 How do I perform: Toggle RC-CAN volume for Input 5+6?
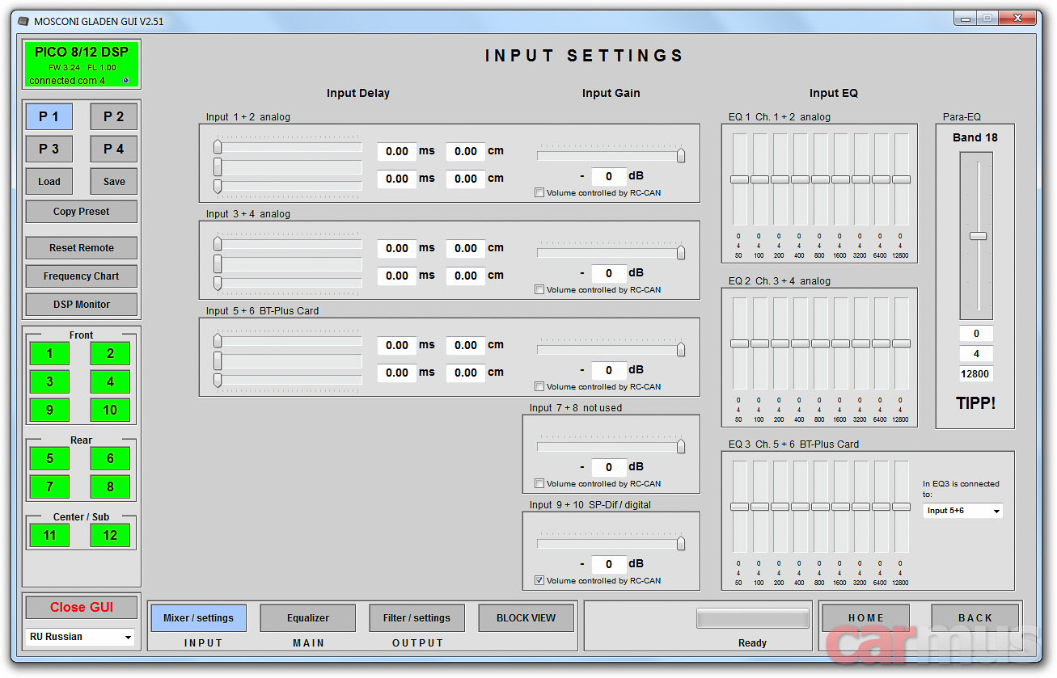tap(539, 387)
